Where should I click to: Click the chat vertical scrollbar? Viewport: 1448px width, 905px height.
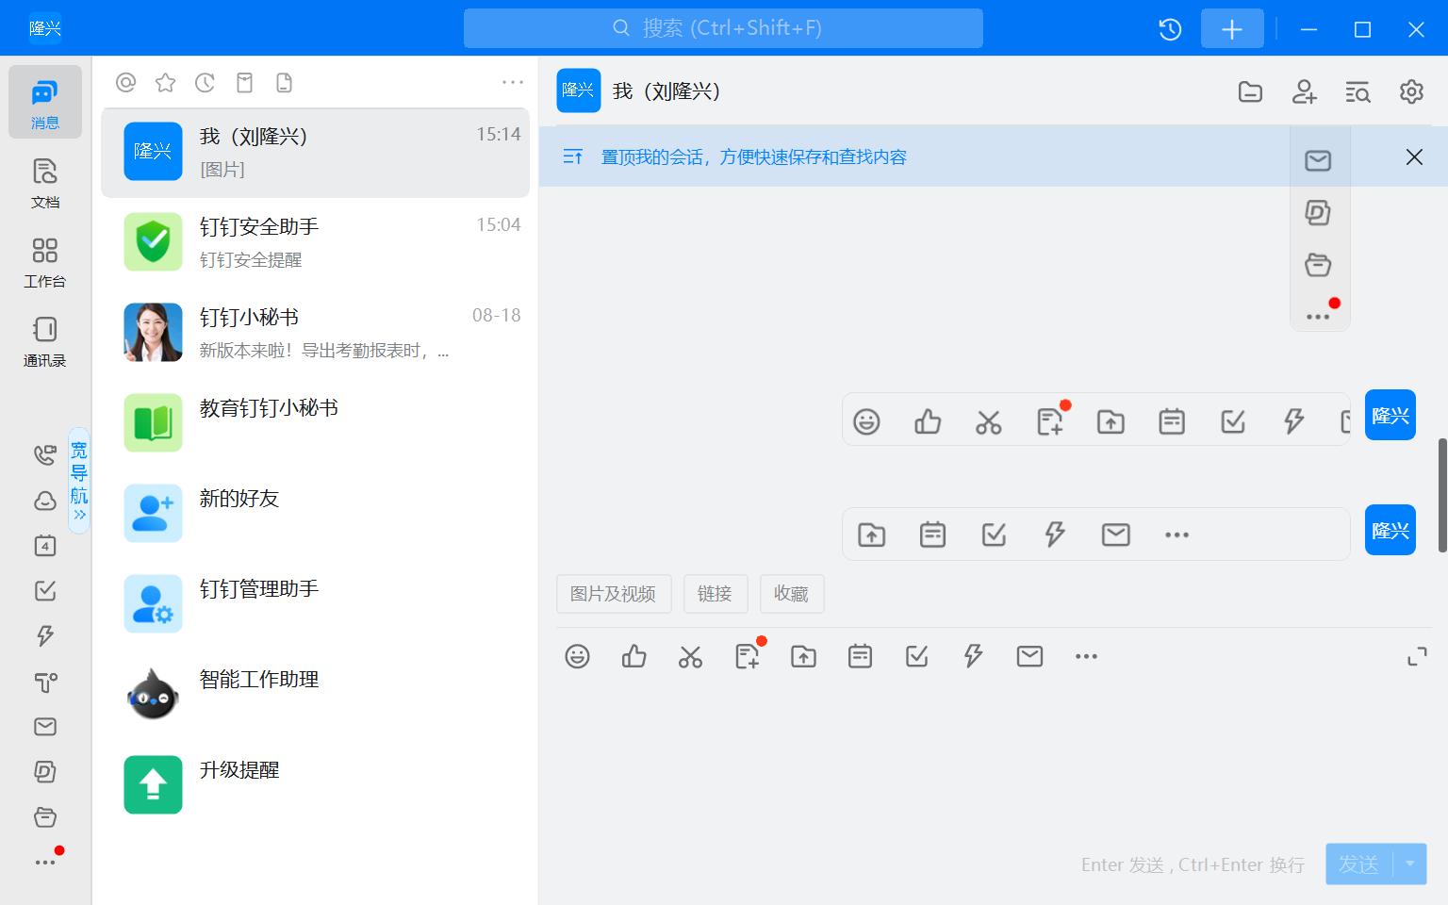1442,495
